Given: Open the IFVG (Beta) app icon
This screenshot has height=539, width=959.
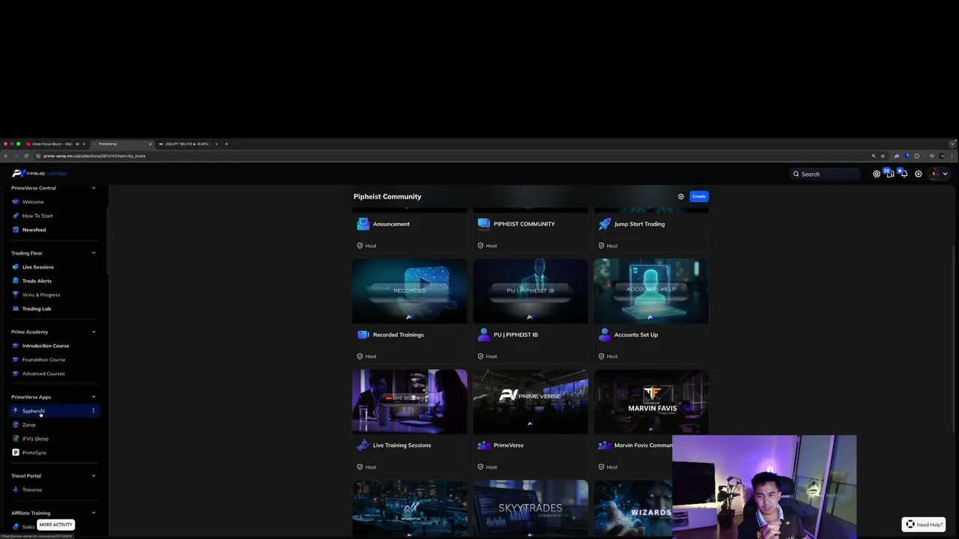Looking at the screenshot, I should (16, 439).
